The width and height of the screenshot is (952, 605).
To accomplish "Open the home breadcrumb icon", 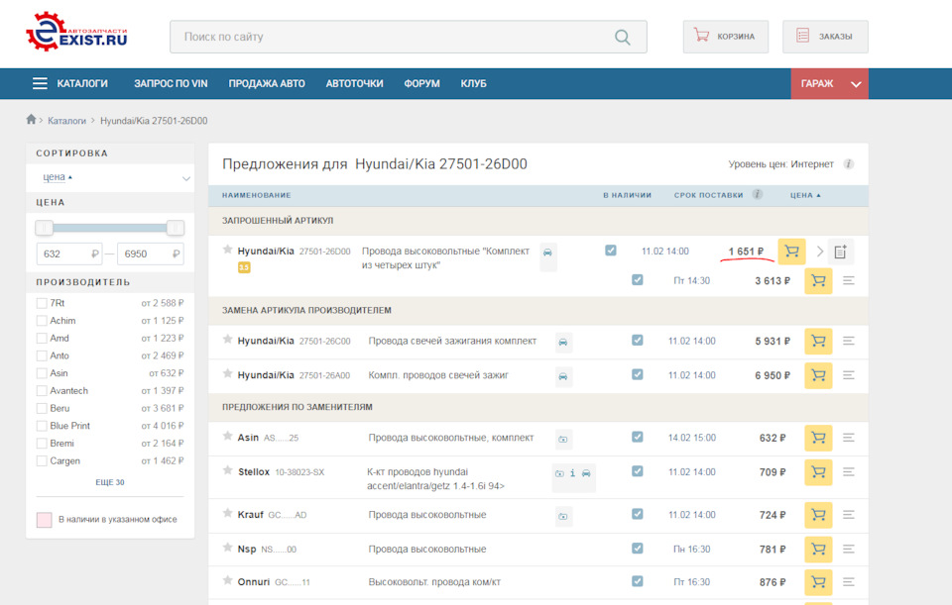I will pyautogui.click(x=31, y=120).
